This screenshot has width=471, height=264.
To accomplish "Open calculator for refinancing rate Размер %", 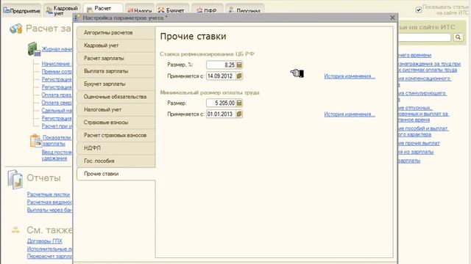I will (239, 65).
